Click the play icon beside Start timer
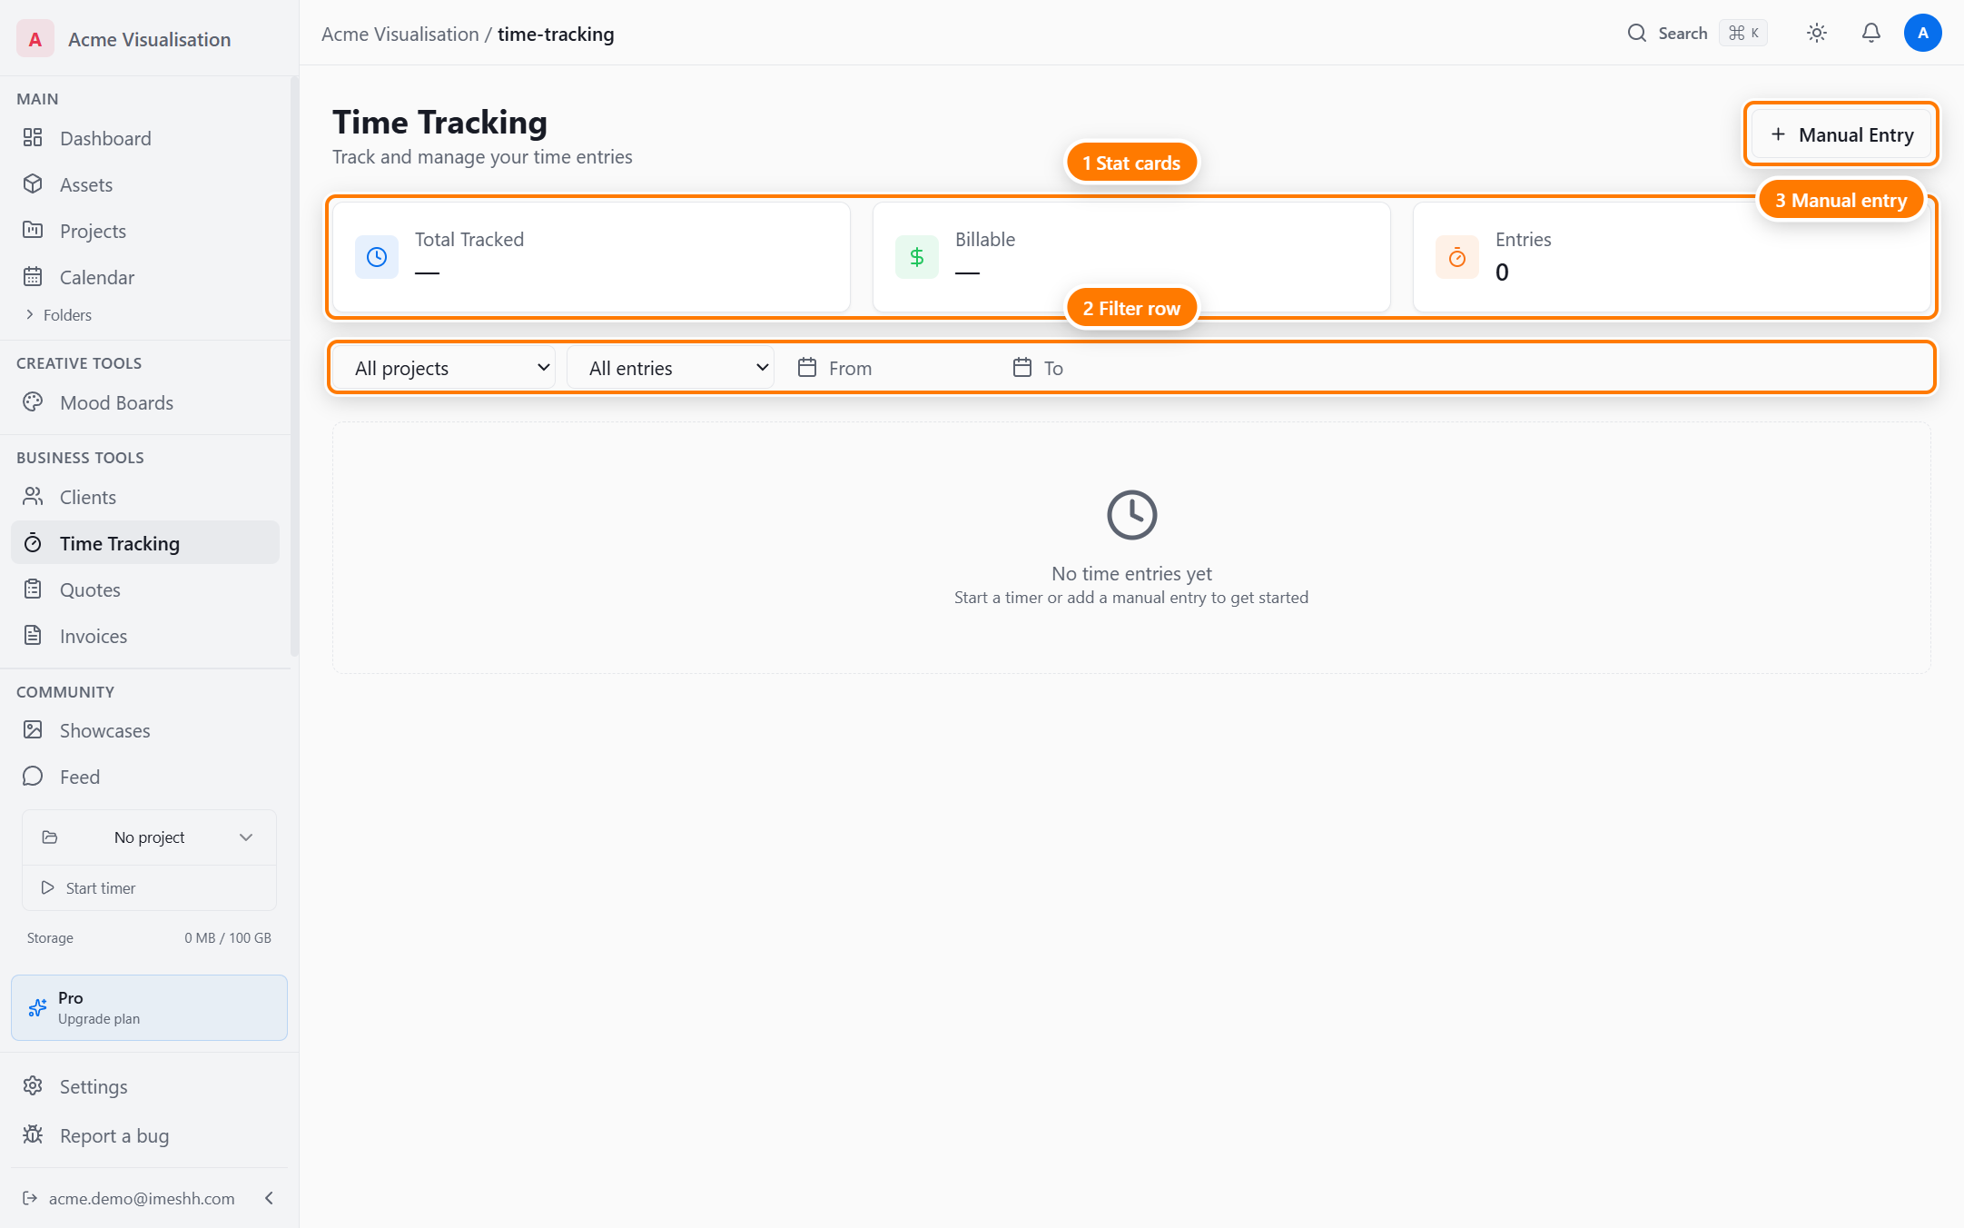The image size is (1964, 1228). [x=47, y=887]
